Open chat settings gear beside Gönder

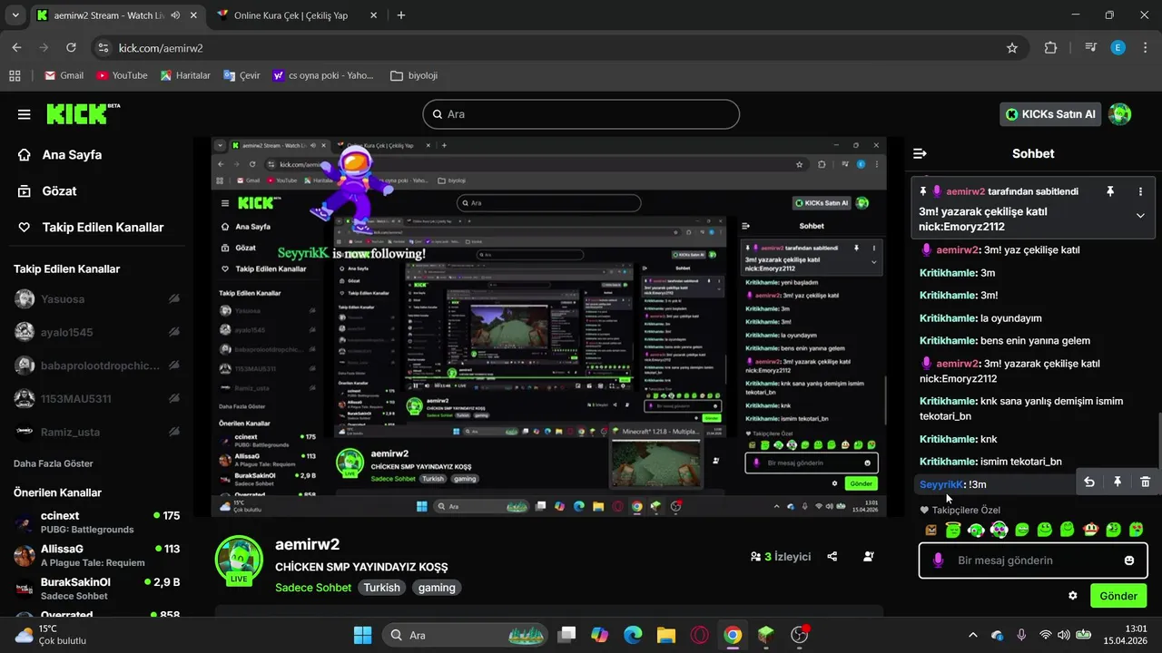tap(1073, 596)
